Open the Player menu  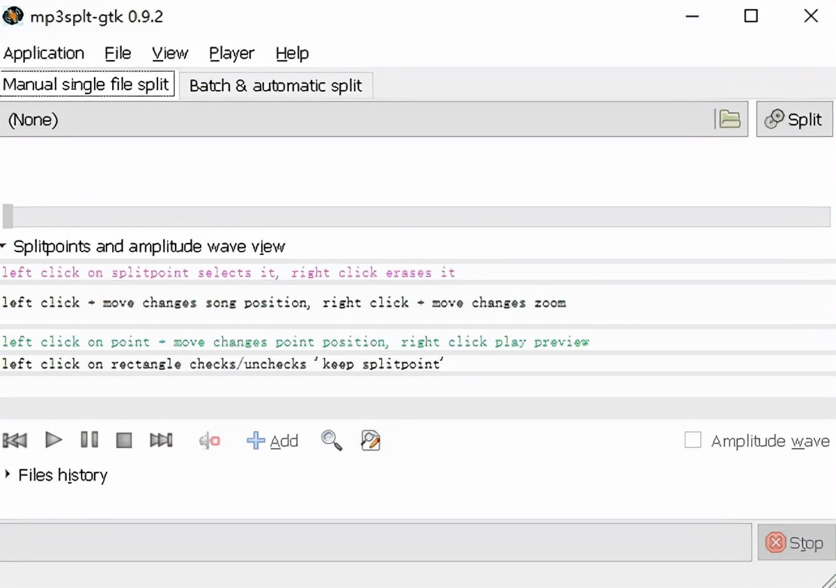click(231, 54)
